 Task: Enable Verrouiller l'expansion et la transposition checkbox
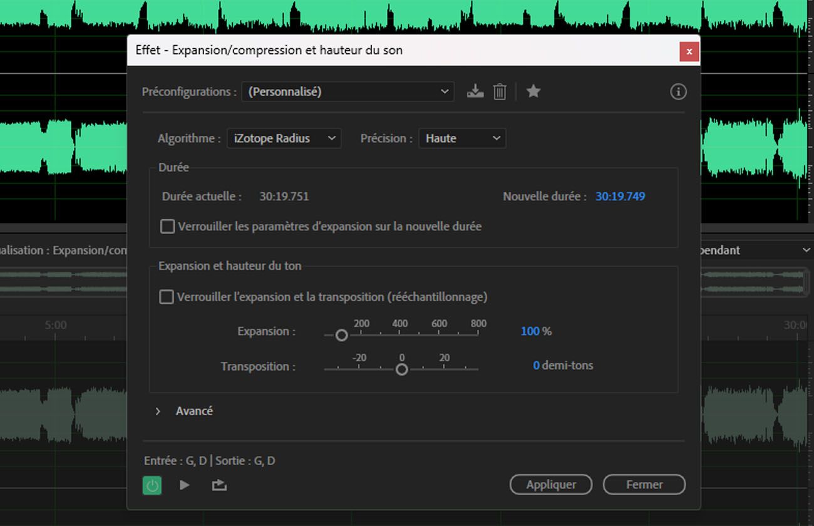coord(167,297)
